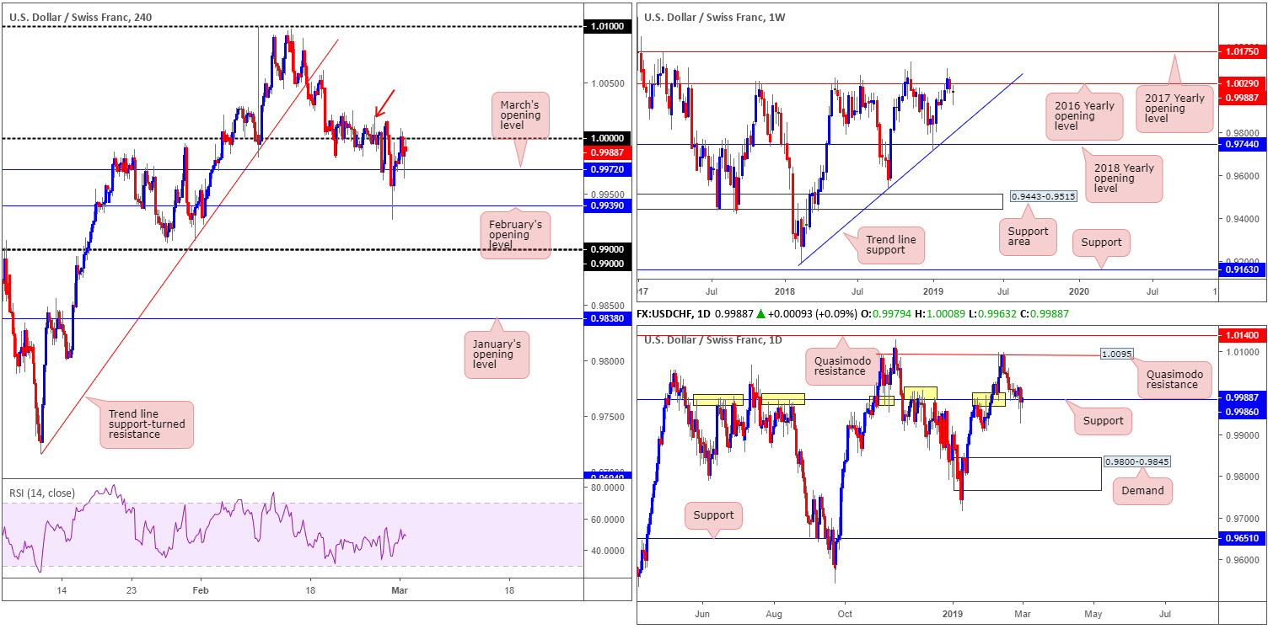Click the "U.S. Dollar / Swiss Franc, 1D" chart title
This screenshot has height=629, width=1268.
tap(712, 340)
